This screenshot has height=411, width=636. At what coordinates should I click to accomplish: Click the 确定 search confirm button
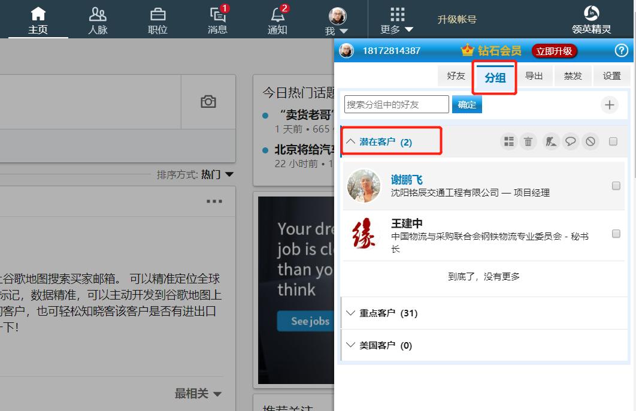pyautogui.click(x=468, y=104)
